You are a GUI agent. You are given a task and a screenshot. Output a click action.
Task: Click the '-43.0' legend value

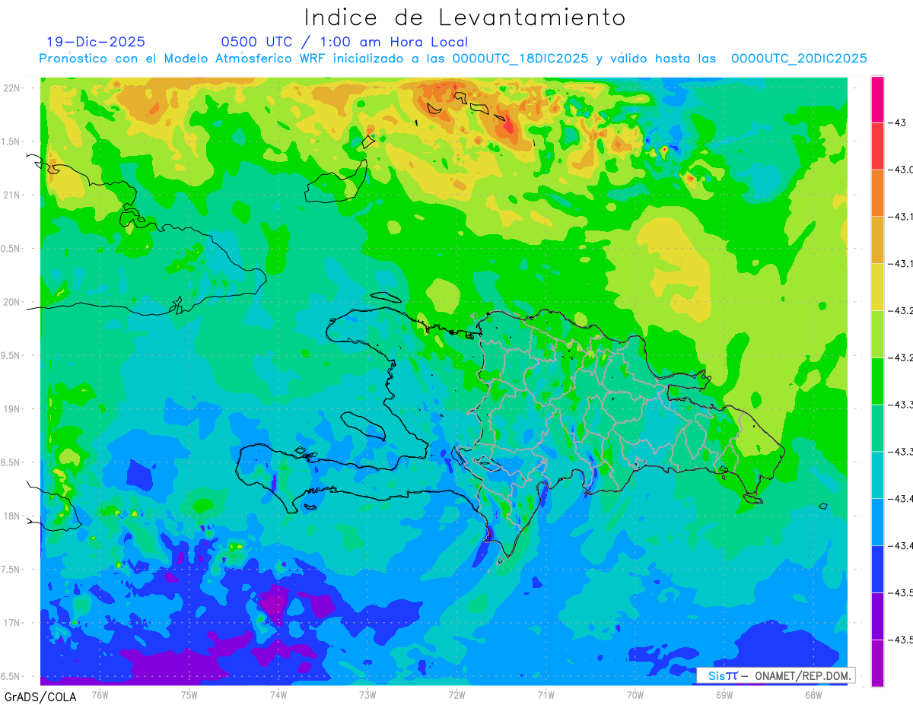point(901,170)
